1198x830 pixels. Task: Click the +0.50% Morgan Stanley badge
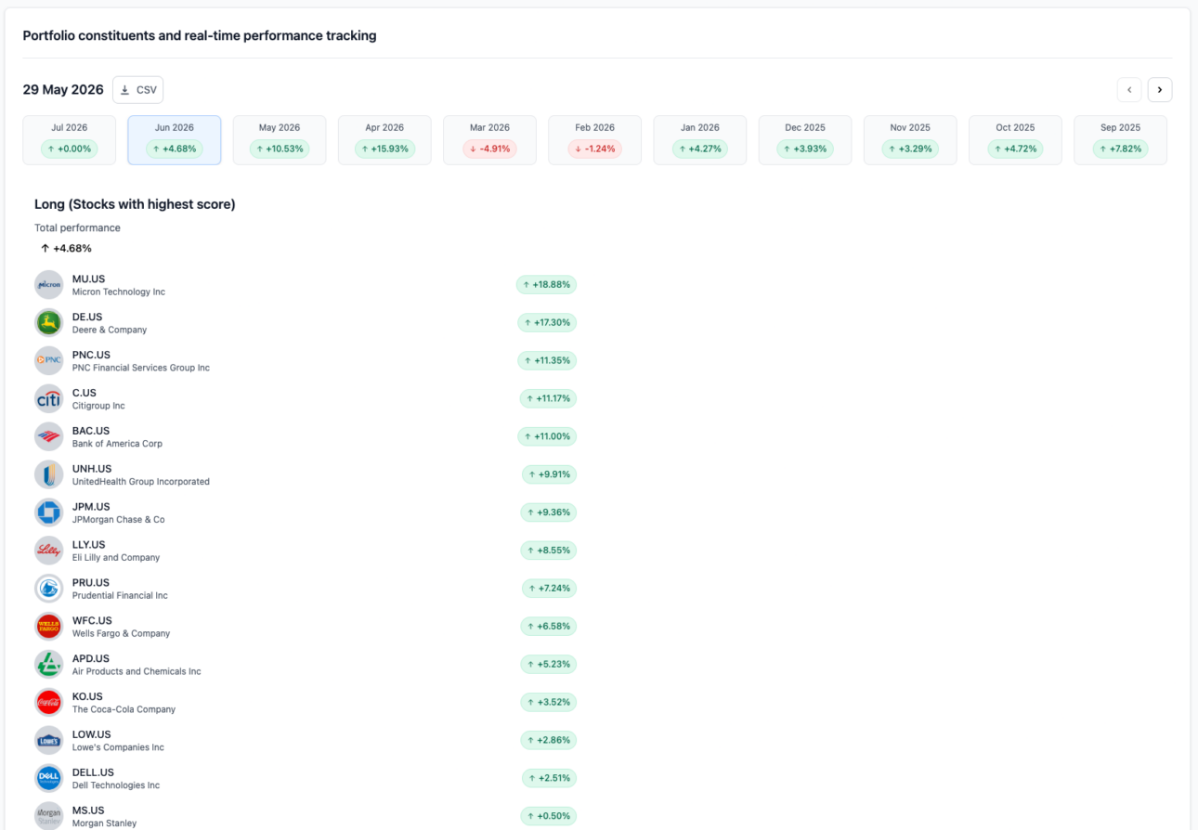pyautogui.click(x=549, y=816)
